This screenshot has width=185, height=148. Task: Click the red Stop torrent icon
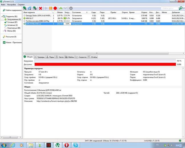[55, 8]
